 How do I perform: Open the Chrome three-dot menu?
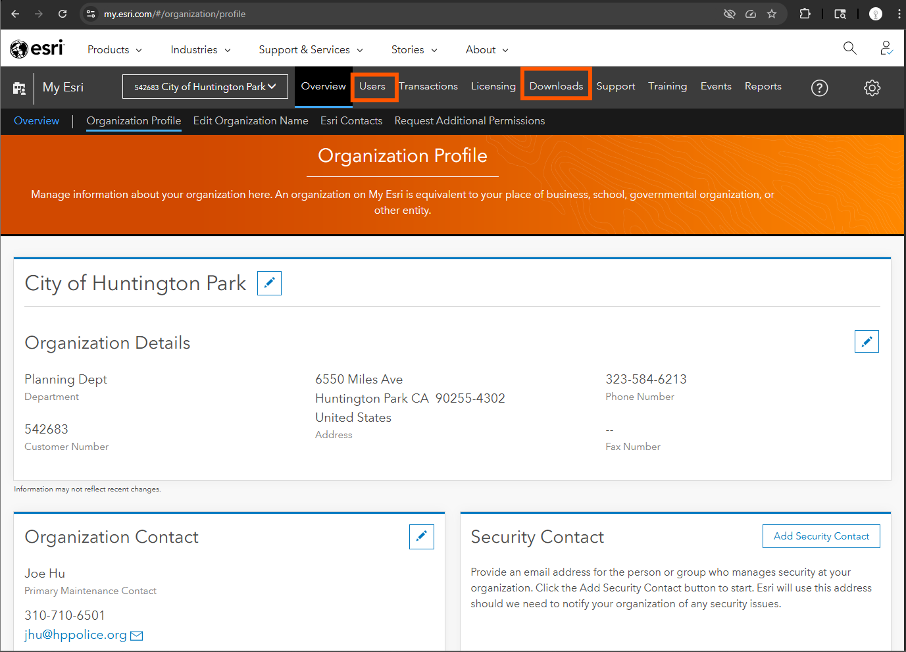(x=899, y=14)
